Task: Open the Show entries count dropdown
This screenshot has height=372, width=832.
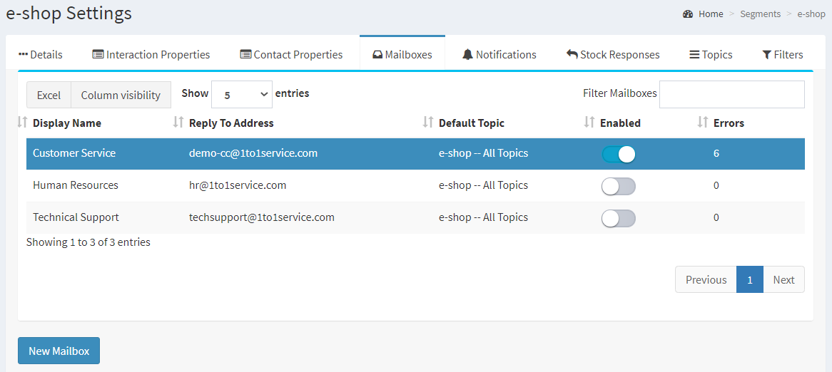Action: tap(242, 94)
